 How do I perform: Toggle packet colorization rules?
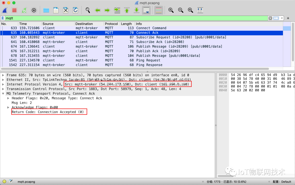pyautogui.click(x=158, y=10)
